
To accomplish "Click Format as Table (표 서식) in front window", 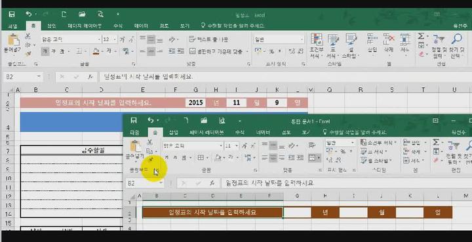I will 374,151.
